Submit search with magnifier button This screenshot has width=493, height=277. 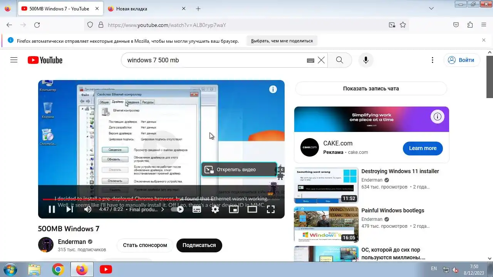point(339,60)
